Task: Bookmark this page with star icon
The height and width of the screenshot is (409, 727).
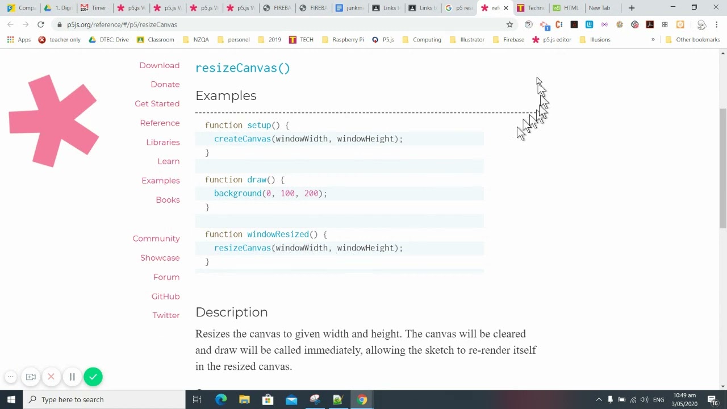Action: coord(509,24)
